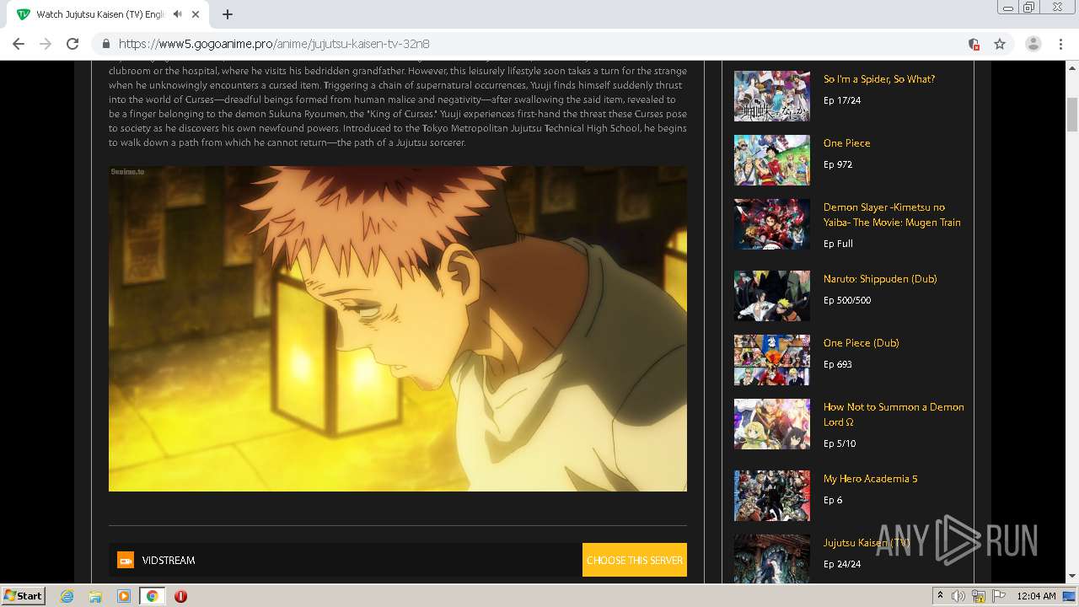Click the Jujutsu Kaisen video preview image
The width and height of the screenshot is (1079, 607).
click(x=398, y=329)
